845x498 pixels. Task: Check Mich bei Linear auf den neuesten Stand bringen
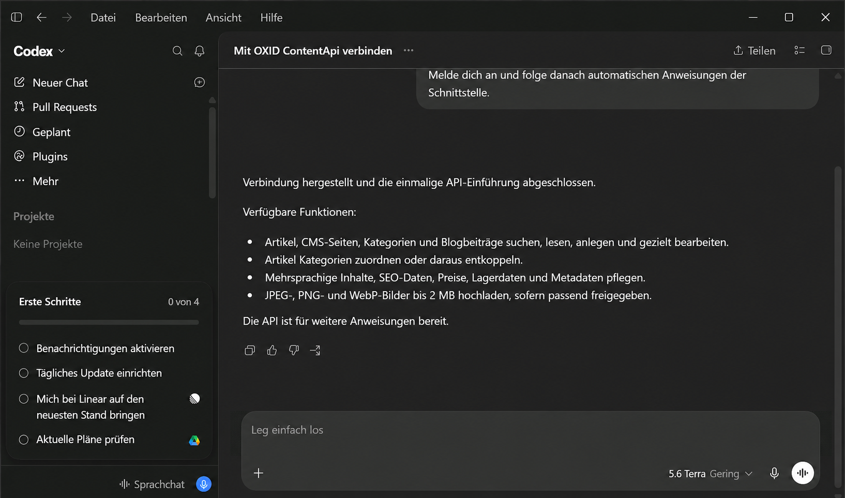coord(24,399)
